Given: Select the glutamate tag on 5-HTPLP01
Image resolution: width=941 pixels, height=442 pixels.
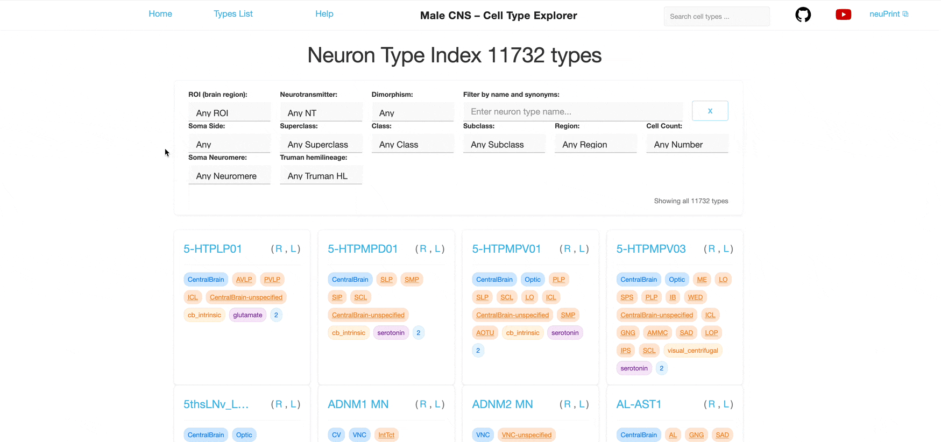Looking at the screenshot, I should click(x=247, y=315).
